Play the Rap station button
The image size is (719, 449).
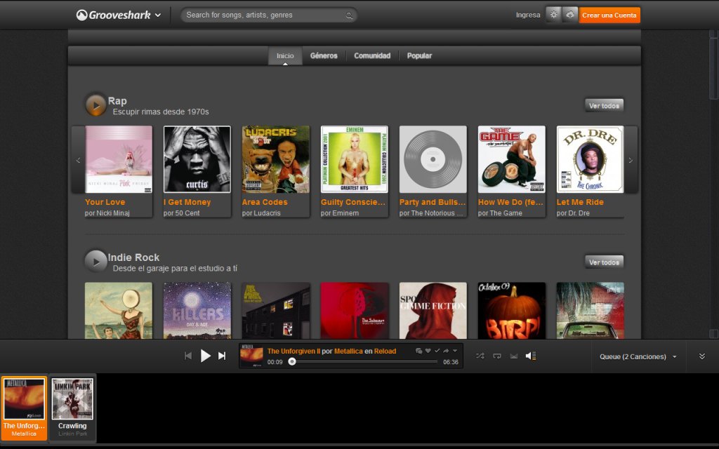(95, 105)
